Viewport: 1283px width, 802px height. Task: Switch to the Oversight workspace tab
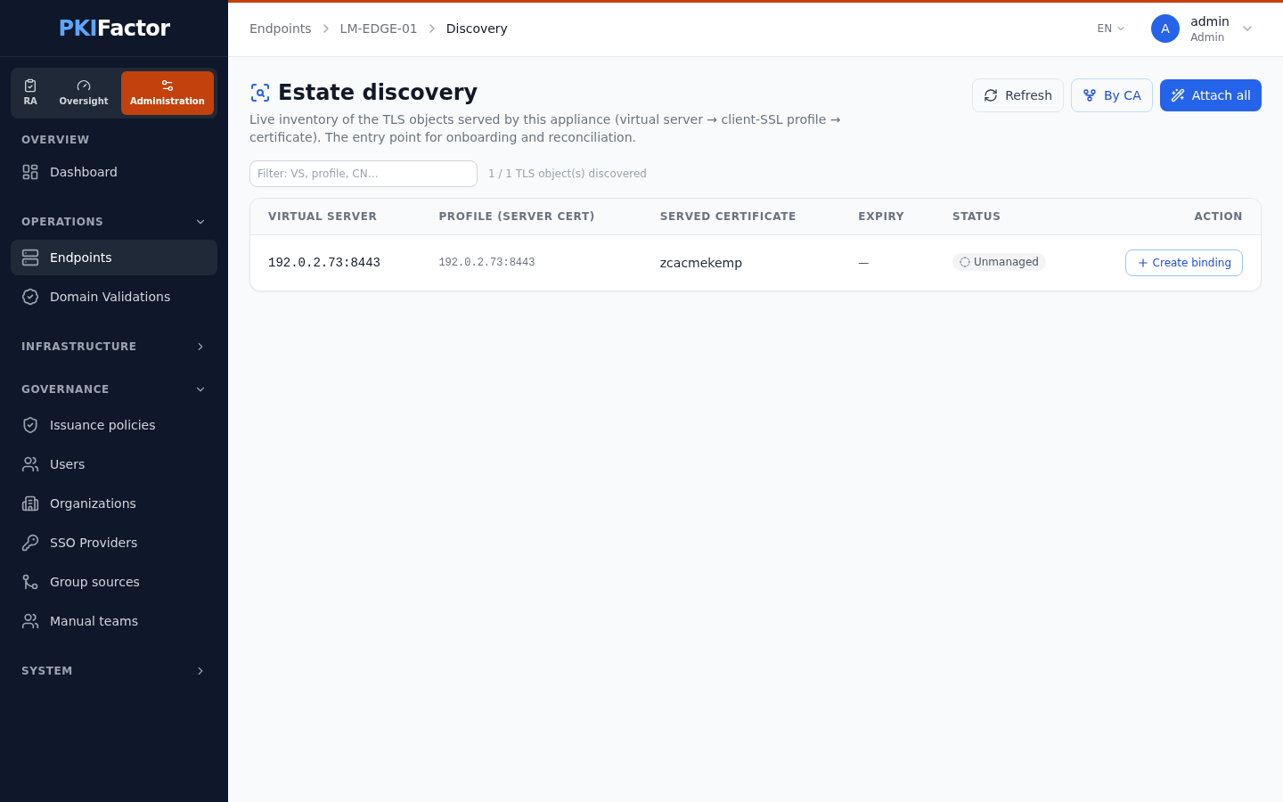(x=84, y=93)
